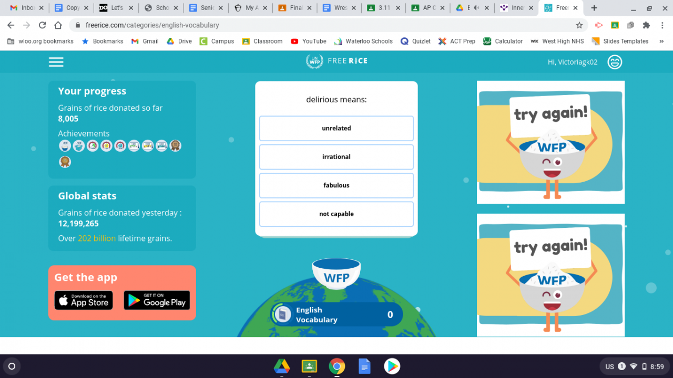The height and width of the screenshot is (378, 673).
Task: Open the Calculator bookmark
Action: (x=503, y=41)
